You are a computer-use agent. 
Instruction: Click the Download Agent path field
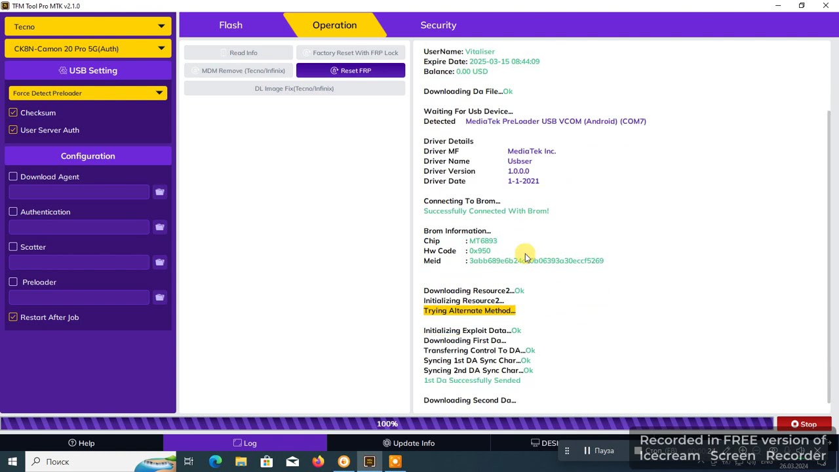point(79,192)
